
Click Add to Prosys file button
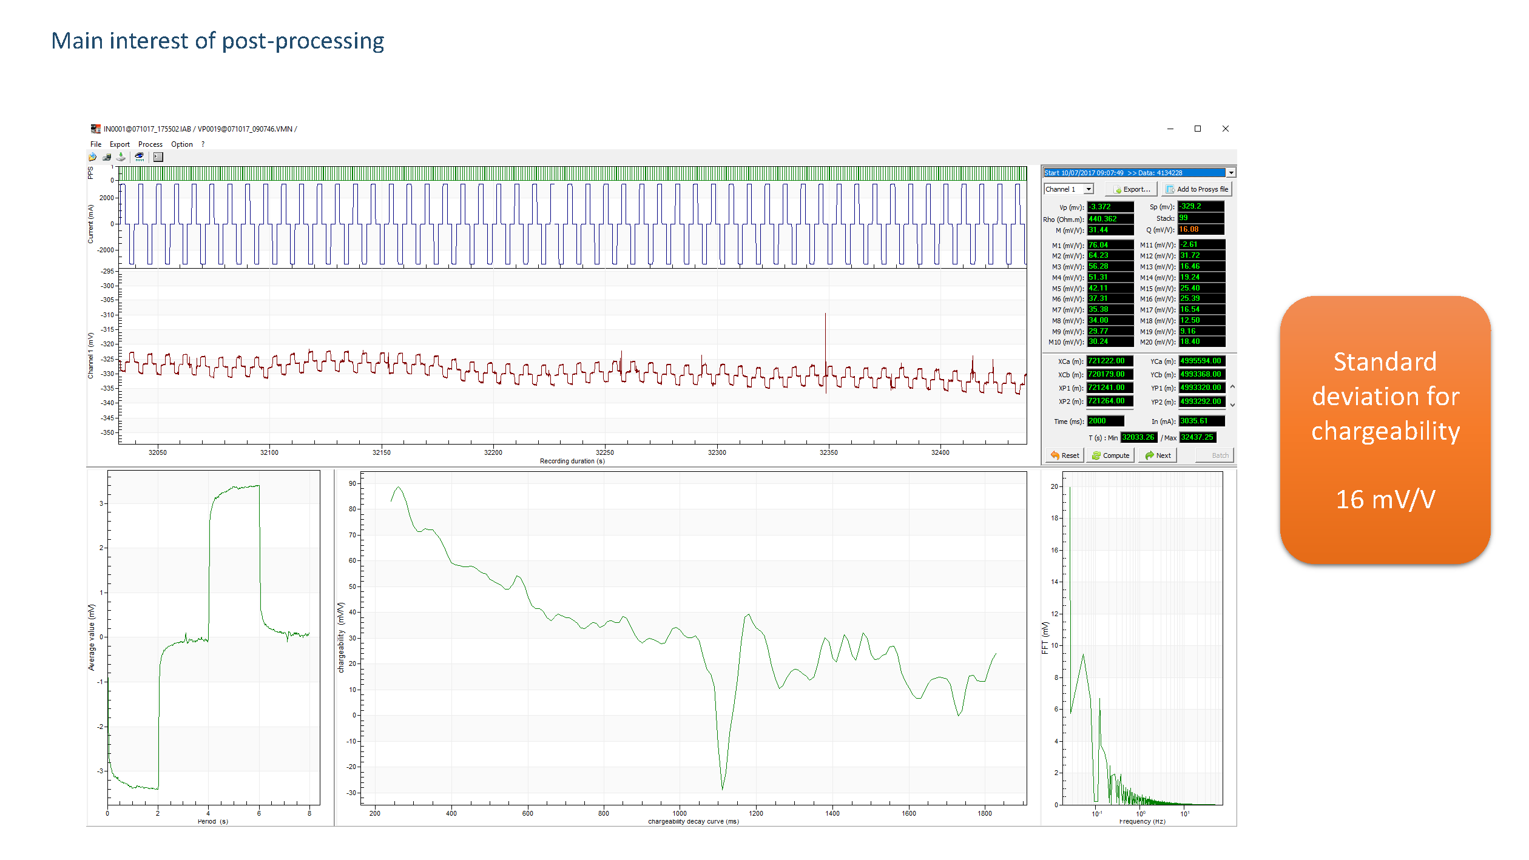coord(1197,189)
